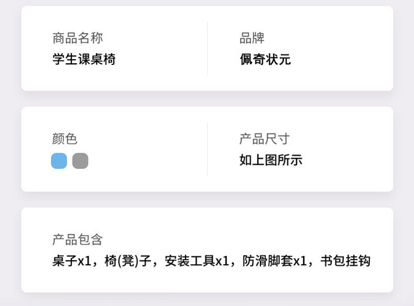The width and height of the screenshot is (414, 306).
Task: Click the 学生课桌椅 product name text
Action: click(x=84, y=59)
